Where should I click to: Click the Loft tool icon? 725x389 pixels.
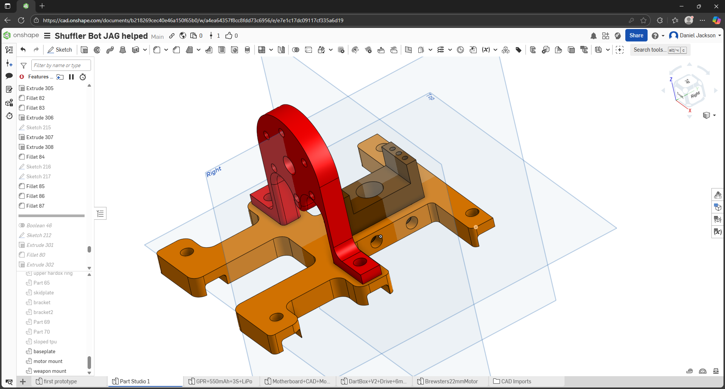tap(123, 50)
